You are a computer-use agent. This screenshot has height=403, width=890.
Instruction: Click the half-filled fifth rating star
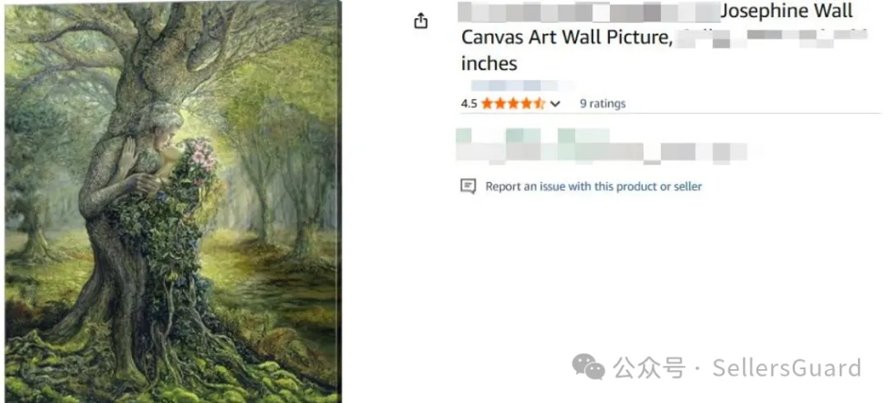click(540, 104)
